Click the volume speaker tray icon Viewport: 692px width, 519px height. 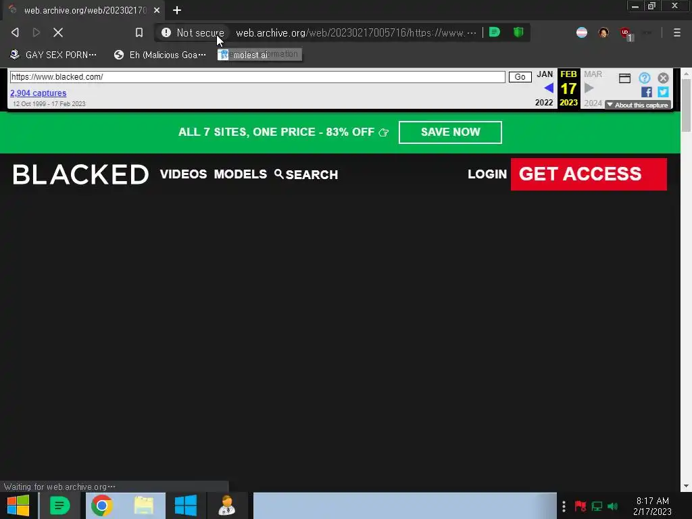(612, 506)
